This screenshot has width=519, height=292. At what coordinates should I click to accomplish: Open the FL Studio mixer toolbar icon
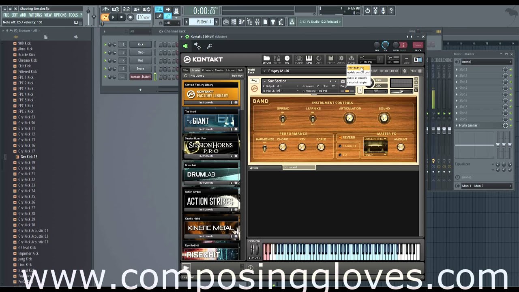coord(257,22)
